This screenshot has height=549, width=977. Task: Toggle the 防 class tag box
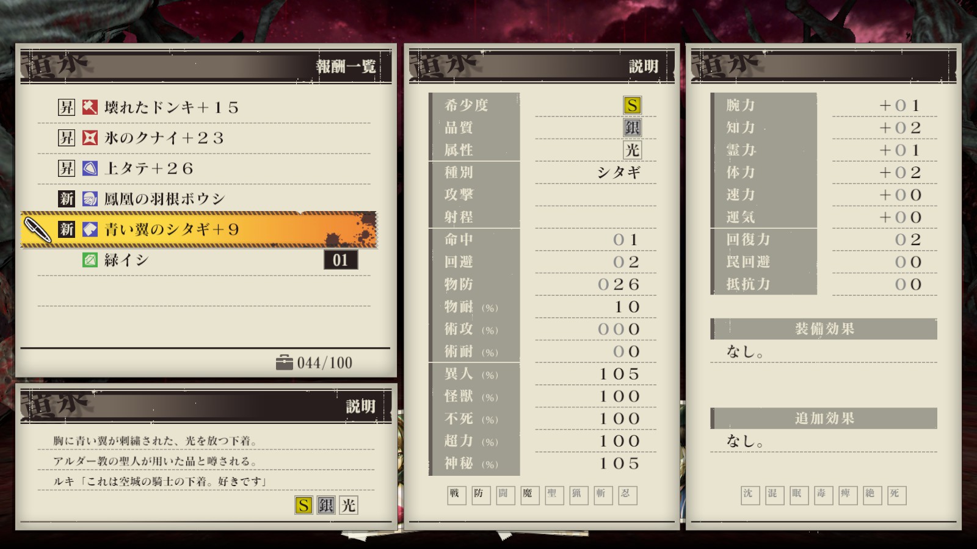[481, 495]
